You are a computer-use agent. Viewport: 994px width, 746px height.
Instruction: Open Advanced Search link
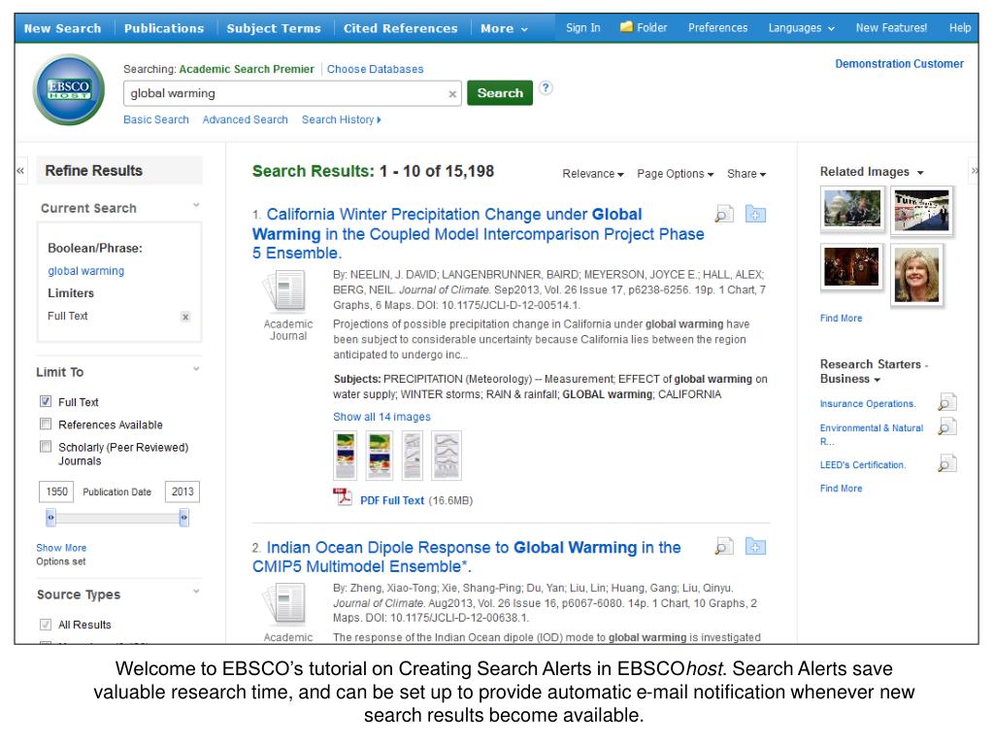246,119
